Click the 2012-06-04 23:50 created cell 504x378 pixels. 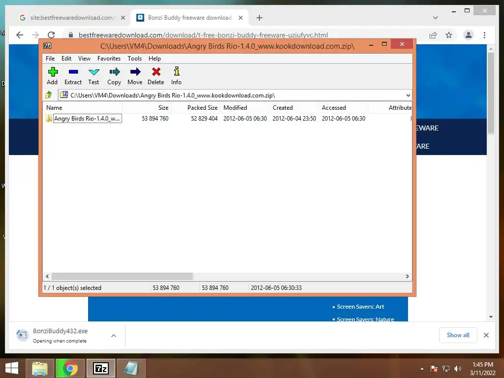(294, 119)
